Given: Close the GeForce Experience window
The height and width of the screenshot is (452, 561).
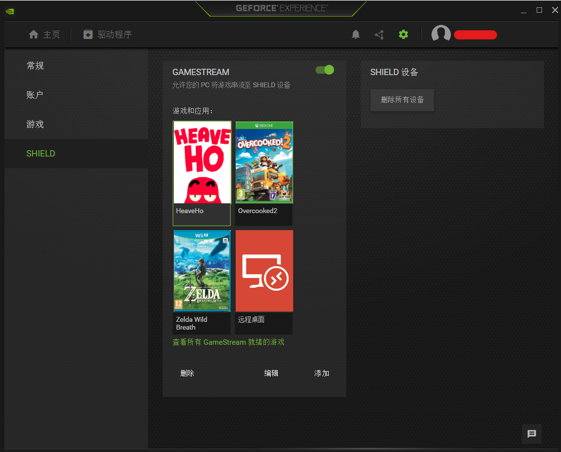Looking at the screenshot, I should click(555, 10).
